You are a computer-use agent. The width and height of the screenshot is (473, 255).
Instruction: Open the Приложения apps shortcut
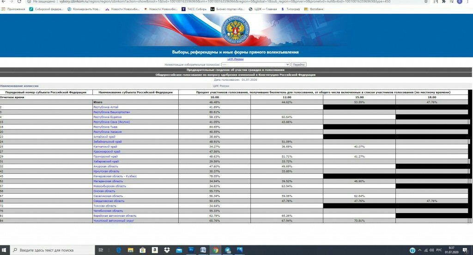[x=13, y=9]
